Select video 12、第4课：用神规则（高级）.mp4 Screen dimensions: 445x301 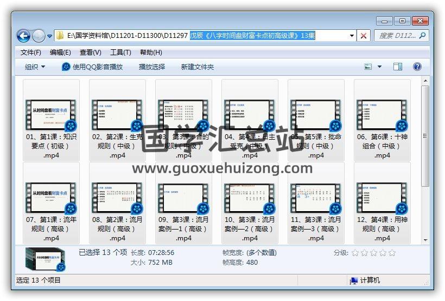pyautogui.click(x=382, y=203)
